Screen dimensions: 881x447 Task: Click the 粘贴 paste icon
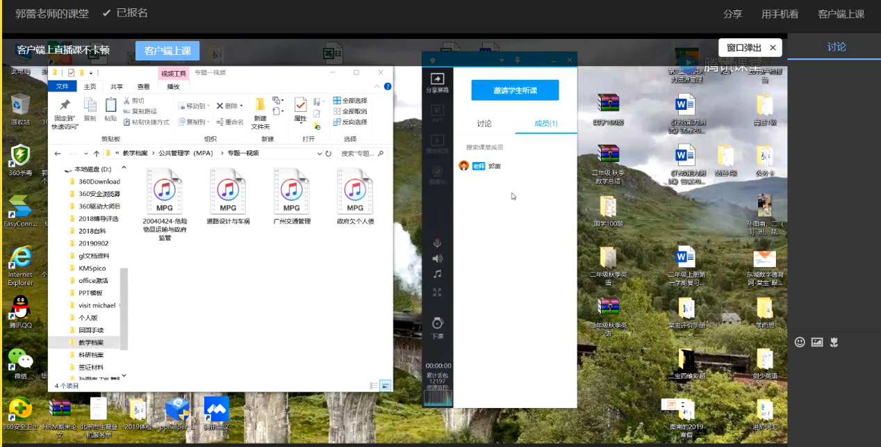[110, 104]
